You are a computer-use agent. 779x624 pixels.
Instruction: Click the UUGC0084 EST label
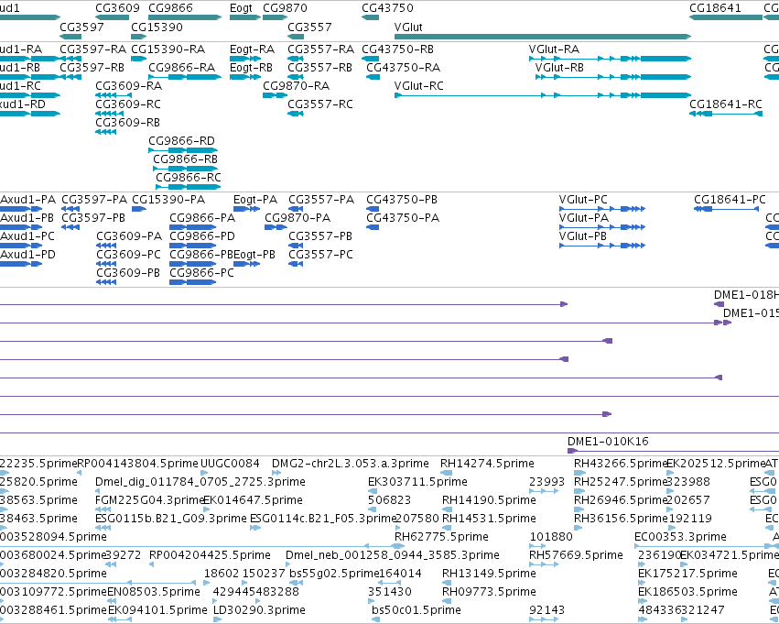230,464
